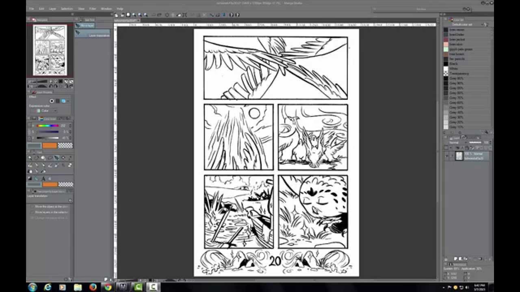The height and width of the screenshot is (292, 520).
Task: Select the Move layer tool in the toolbox
Action: [56, 158]
